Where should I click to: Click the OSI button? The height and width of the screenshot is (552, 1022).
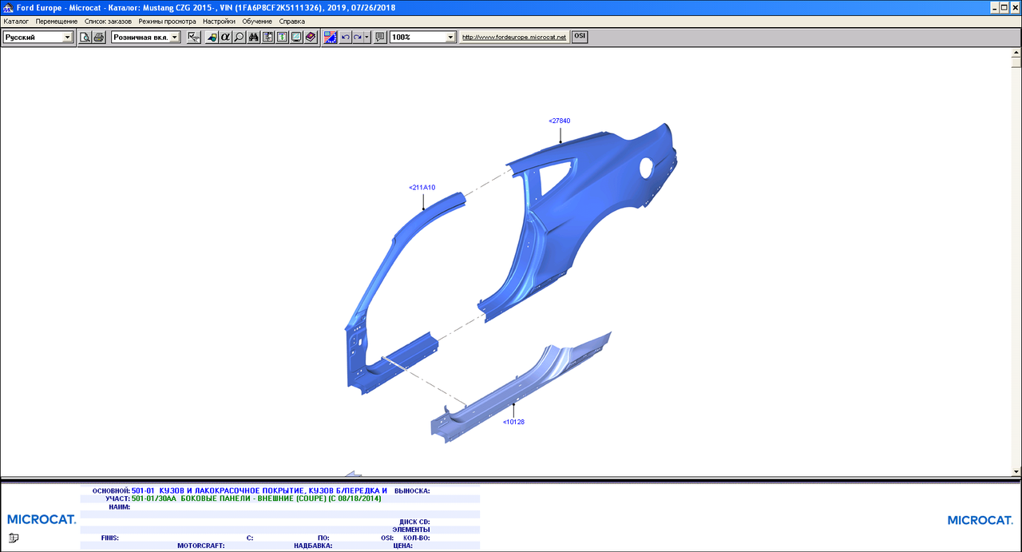click(x=580, y=37)
